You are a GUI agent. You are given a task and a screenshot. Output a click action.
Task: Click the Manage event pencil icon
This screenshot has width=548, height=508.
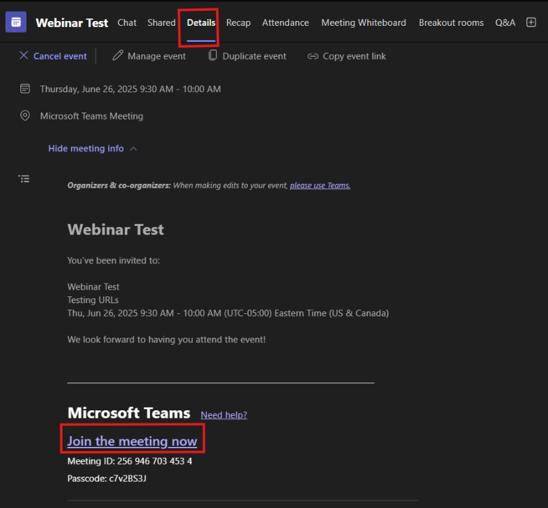pos(117,56)
